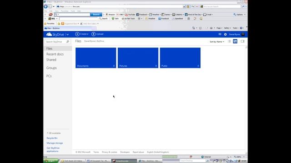Click AVG toolbar Facebook shortcut
291x163 pixels.
point(164,19)
